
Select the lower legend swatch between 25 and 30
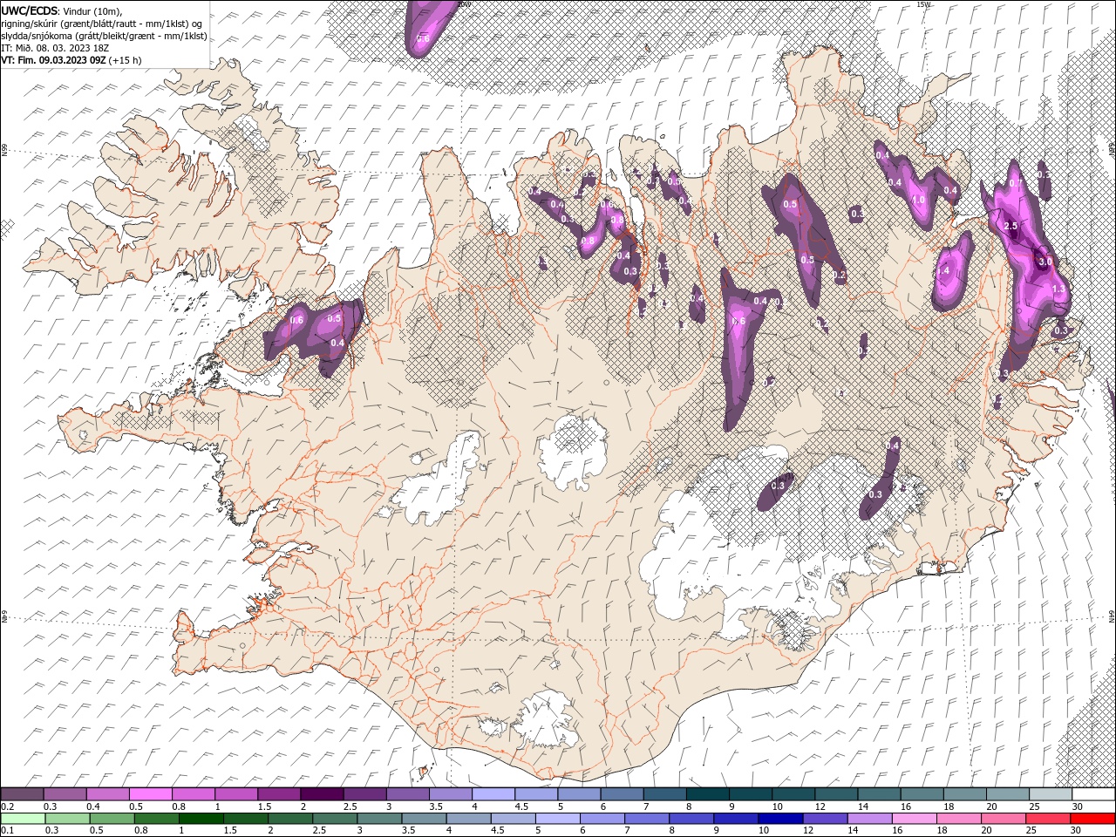tap(1047, 819)
